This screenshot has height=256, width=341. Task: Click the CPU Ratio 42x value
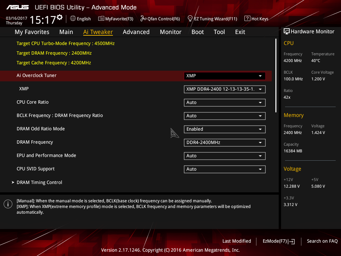point(287,97)
